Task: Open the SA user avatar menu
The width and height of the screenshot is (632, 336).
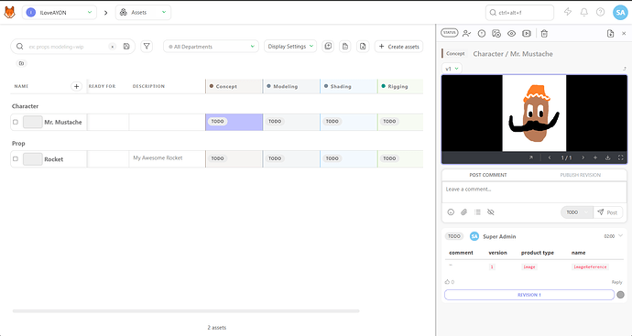Action: (620, 13)
